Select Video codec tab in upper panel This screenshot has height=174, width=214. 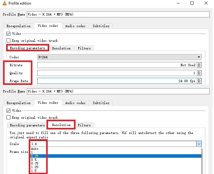click(x=48, y=26)
